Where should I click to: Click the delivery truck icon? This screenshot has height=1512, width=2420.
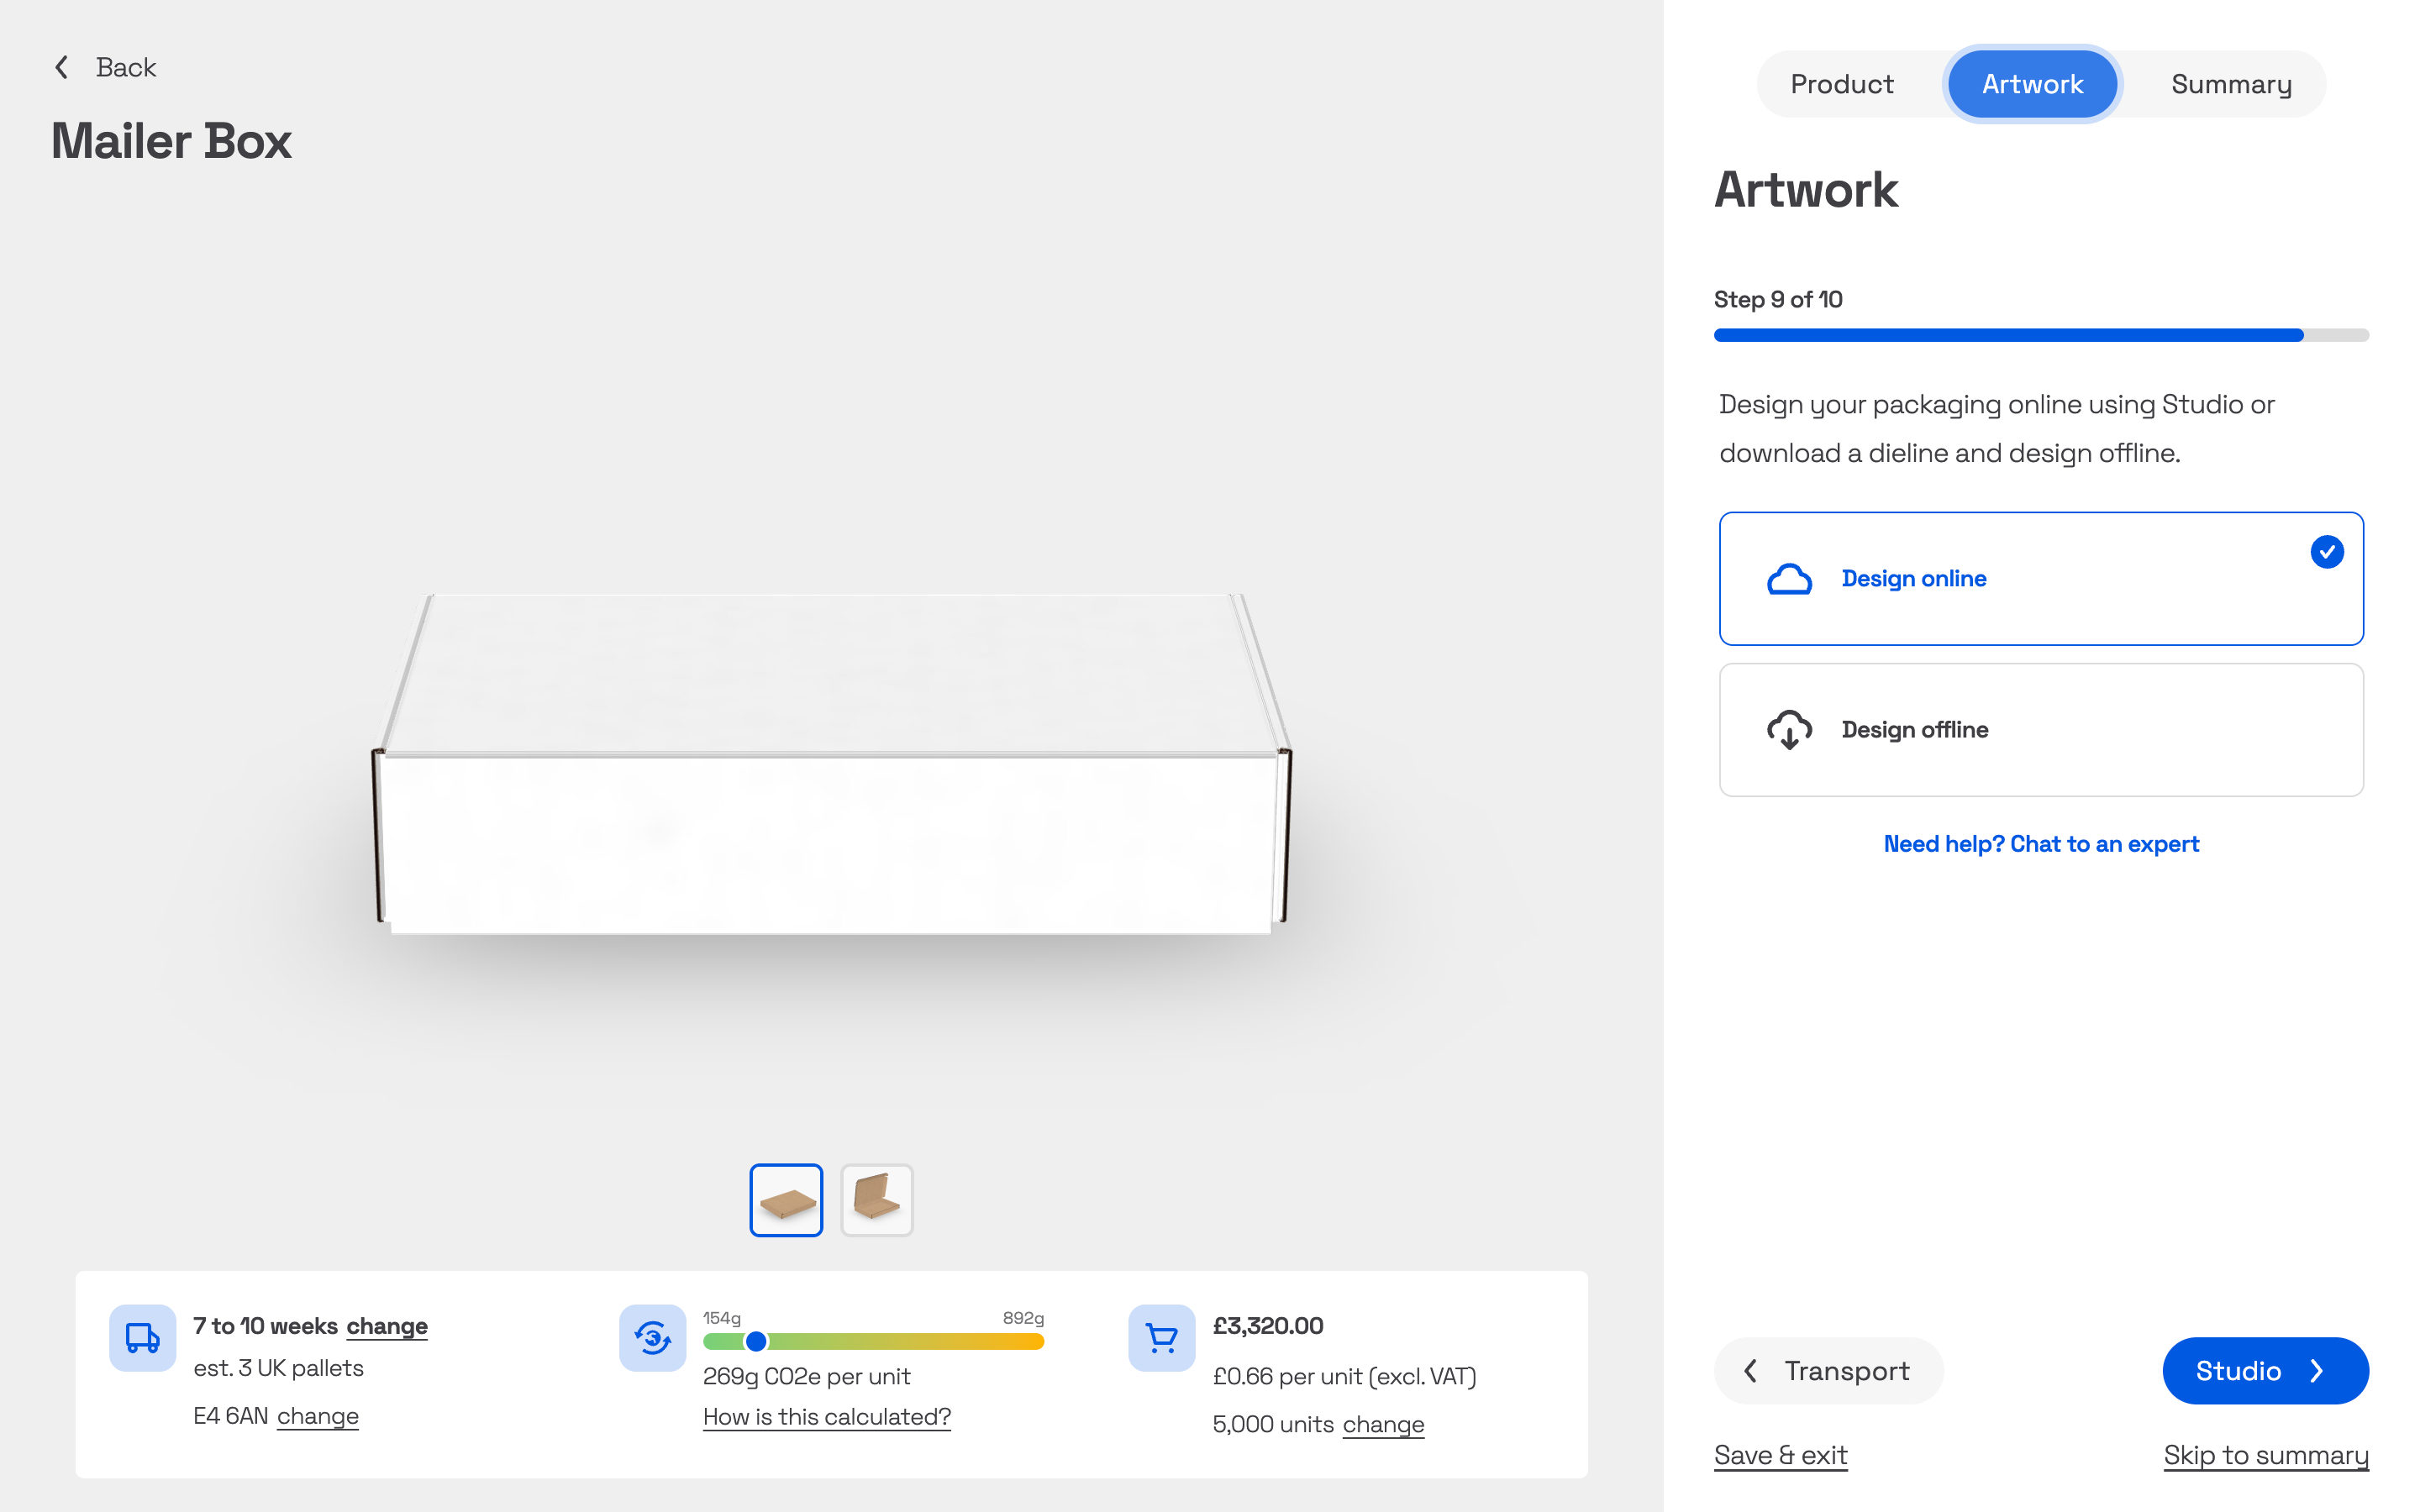click(142, 1338)
